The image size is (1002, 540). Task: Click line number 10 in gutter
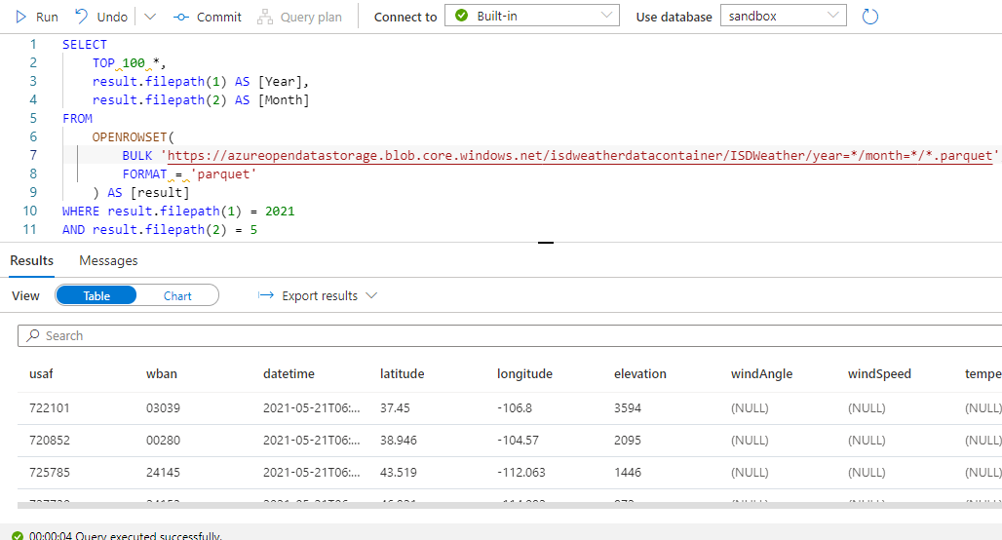click(x=30, y=211)
